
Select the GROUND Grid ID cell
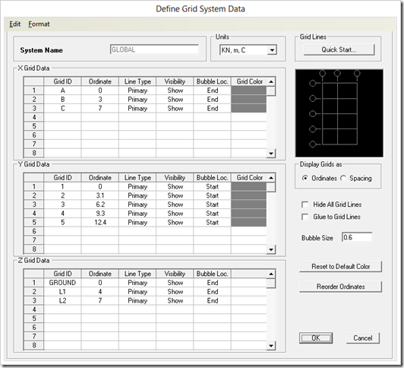click(x=62, y=283)
